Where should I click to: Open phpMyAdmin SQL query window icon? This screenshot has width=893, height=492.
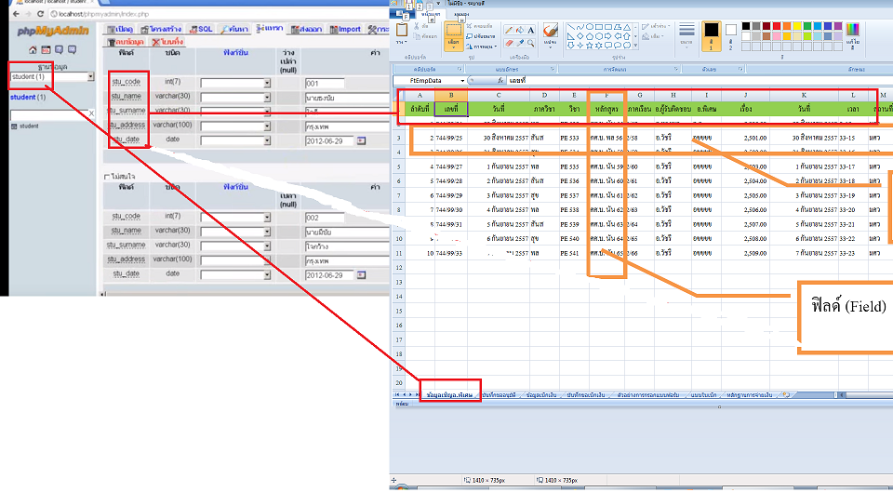46,50
